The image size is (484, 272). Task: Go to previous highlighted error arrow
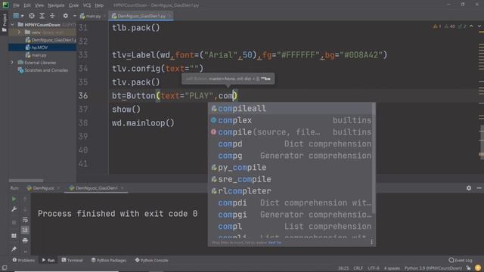471,26
